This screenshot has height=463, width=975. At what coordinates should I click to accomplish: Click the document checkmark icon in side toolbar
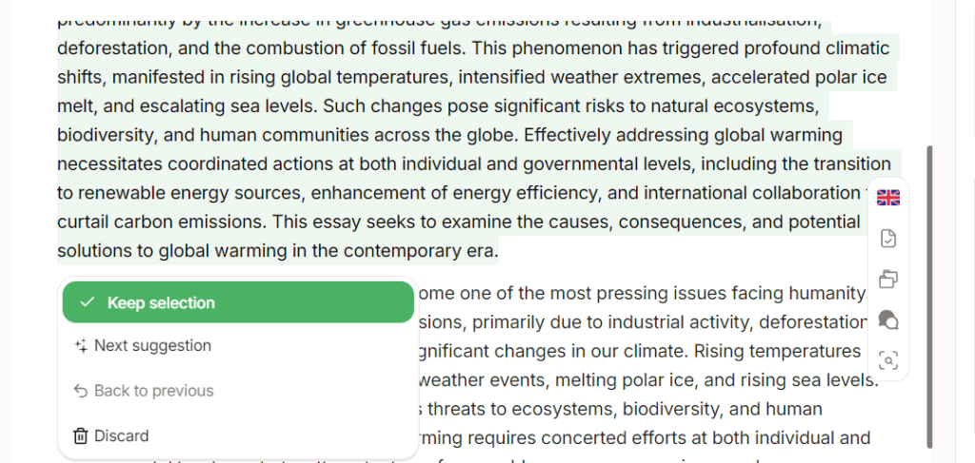[x=888, y=239]
